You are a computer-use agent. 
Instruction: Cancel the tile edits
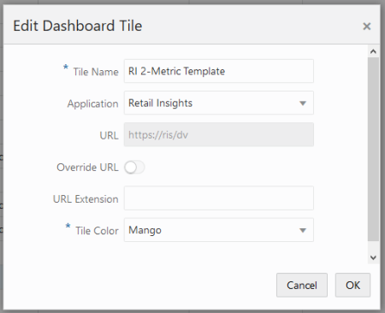coord(302,285)
